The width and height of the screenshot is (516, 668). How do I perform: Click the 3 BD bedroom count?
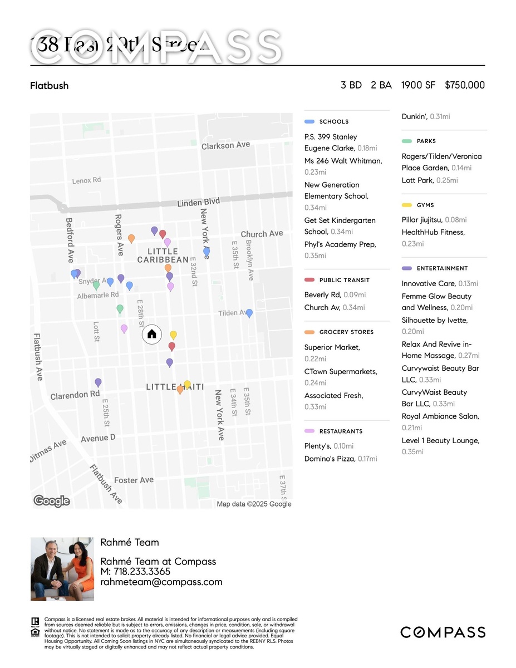[x=351, y=85]
